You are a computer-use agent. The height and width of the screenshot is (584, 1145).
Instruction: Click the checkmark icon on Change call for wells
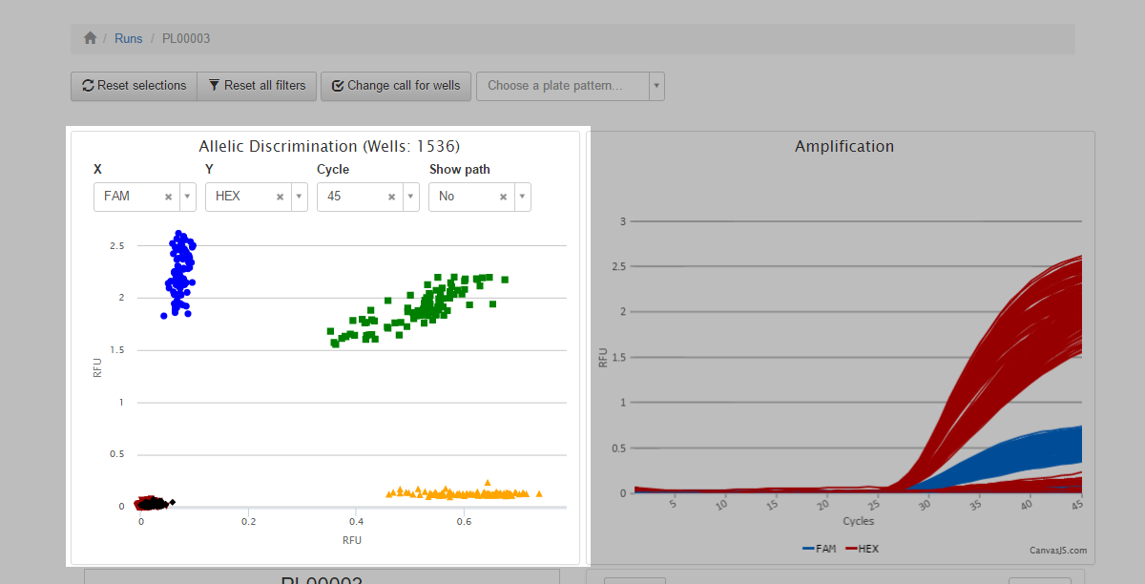click(338, 86)
